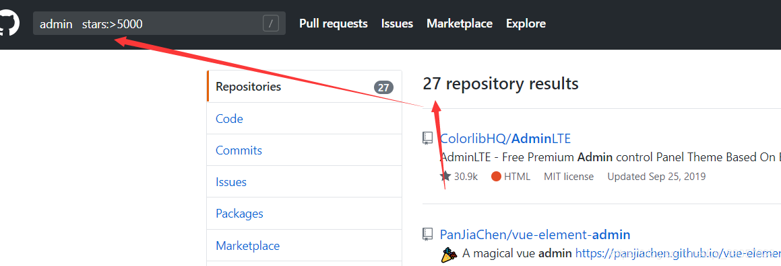Image resolution: width=781 pixels, height=266 pixels.
Task: Click the orange HTML language color dot
Action: click(x=496, y=176)
